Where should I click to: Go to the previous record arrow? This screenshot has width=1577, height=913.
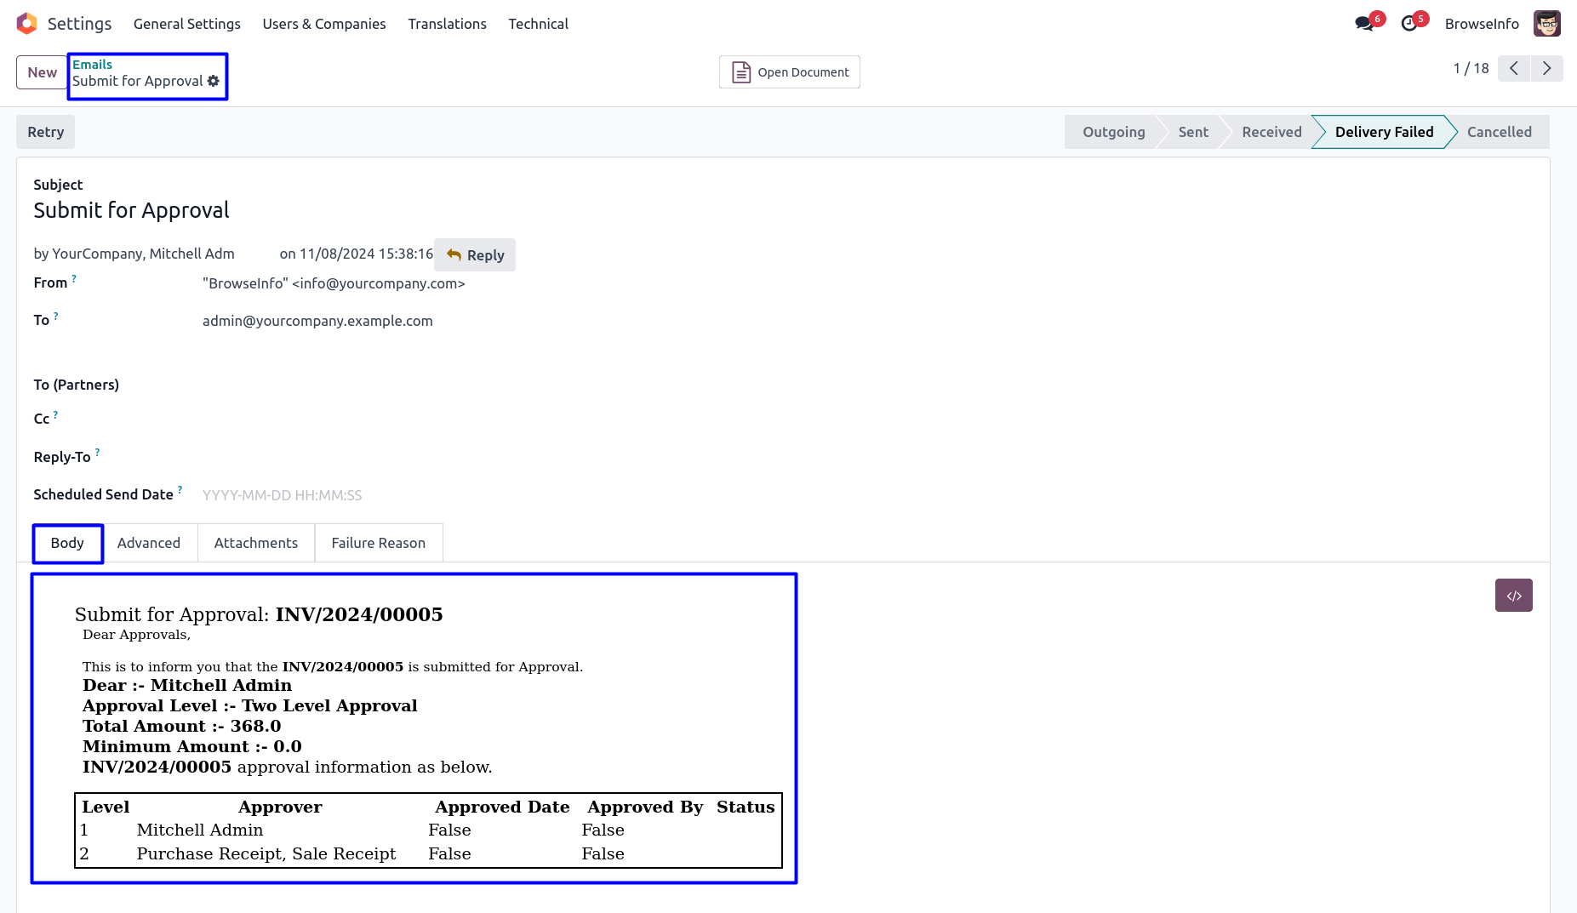pos(1514,68)
